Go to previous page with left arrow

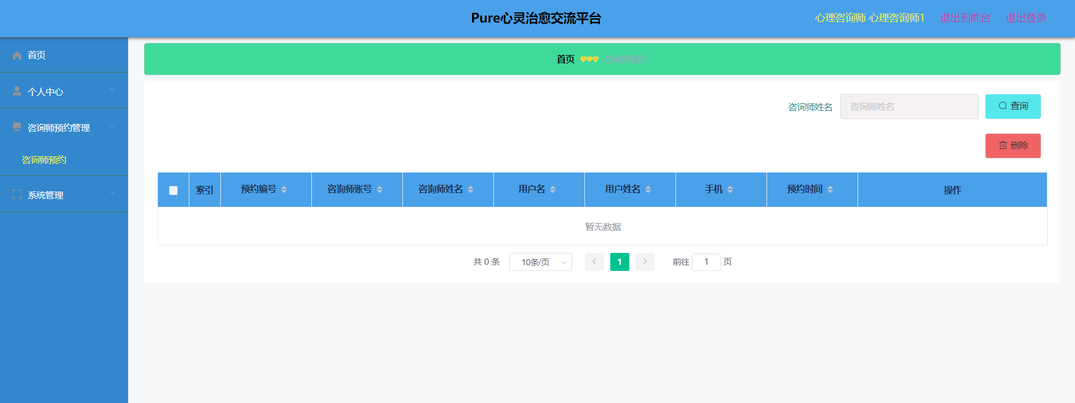click(595, 262)
